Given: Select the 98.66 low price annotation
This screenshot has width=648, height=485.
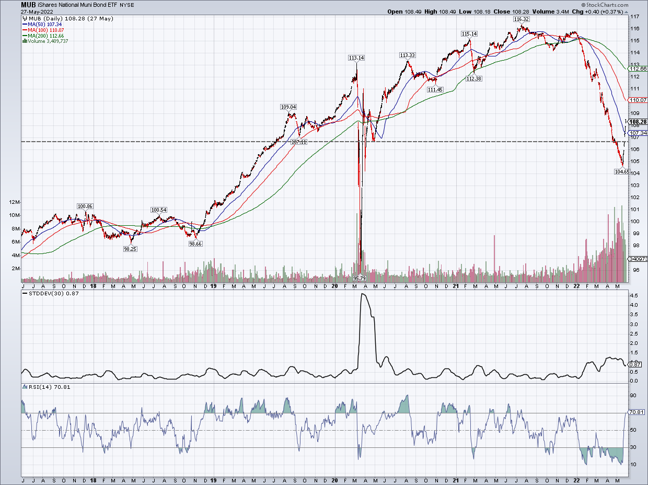Looking at the screenshot, I should 195,244.
